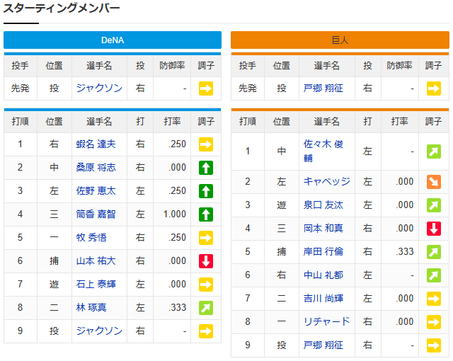Click 打順 column header in Giants batting table
453x361 pixels.
pos(248,122)
